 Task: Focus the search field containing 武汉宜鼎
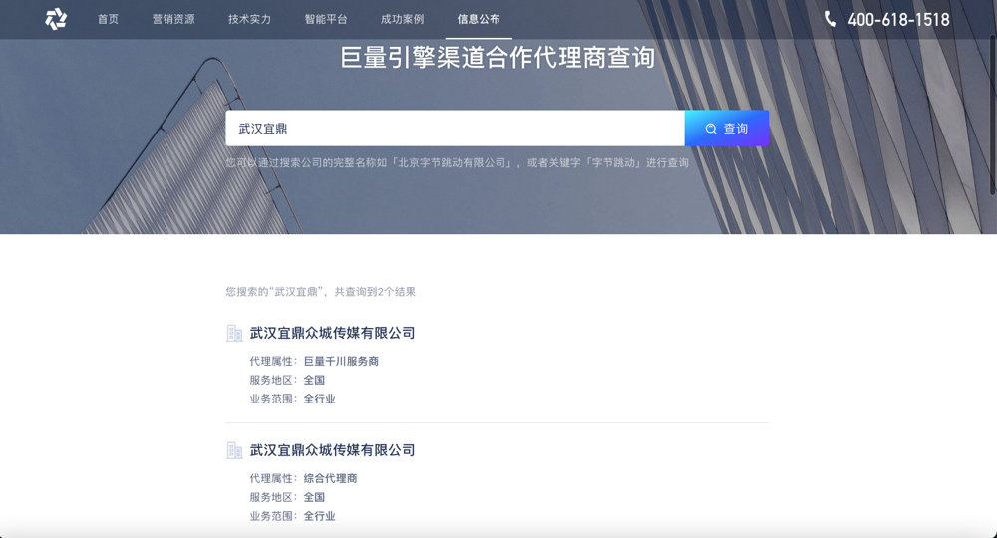[455, 129]
